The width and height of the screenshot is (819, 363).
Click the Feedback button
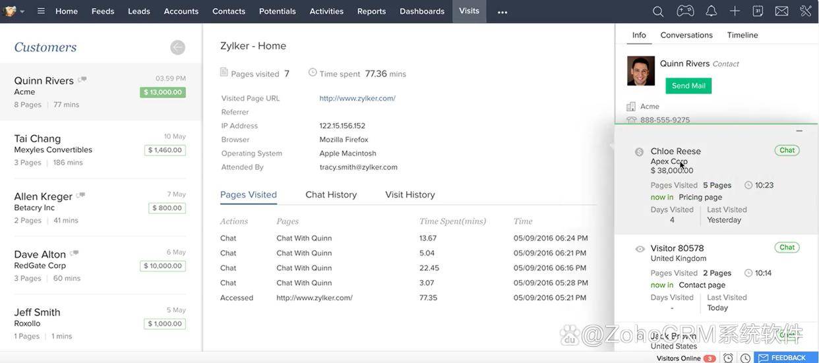[x=786, y=358]
